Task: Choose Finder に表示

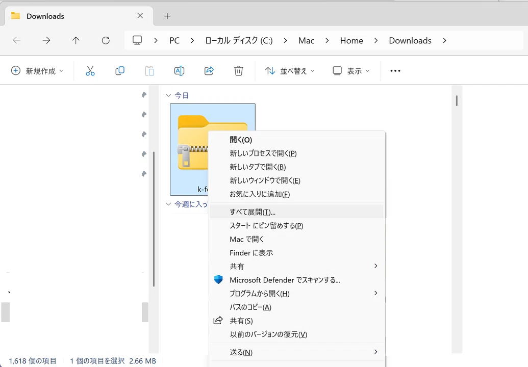Action: [296, 253]
